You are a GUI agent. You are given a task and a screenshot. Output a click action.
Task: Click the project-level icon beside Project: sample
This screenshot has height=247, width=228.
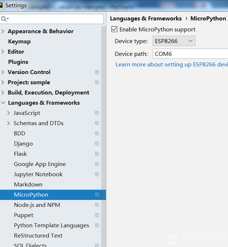[97, 82]
